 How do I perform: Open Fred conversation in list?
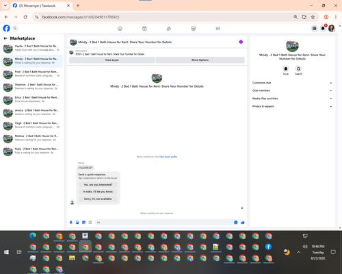32,74
